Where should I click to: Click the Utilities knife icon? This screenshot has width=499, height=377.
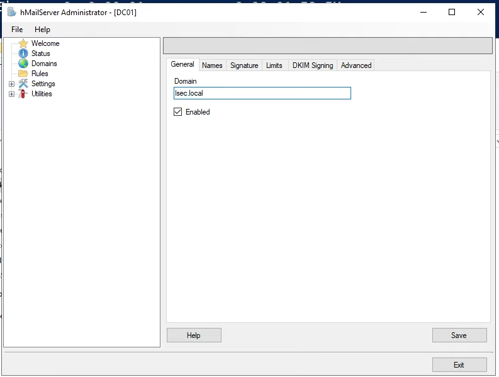pos(23,94)
